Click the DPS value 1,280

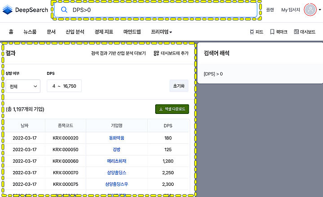click(168, 161)
